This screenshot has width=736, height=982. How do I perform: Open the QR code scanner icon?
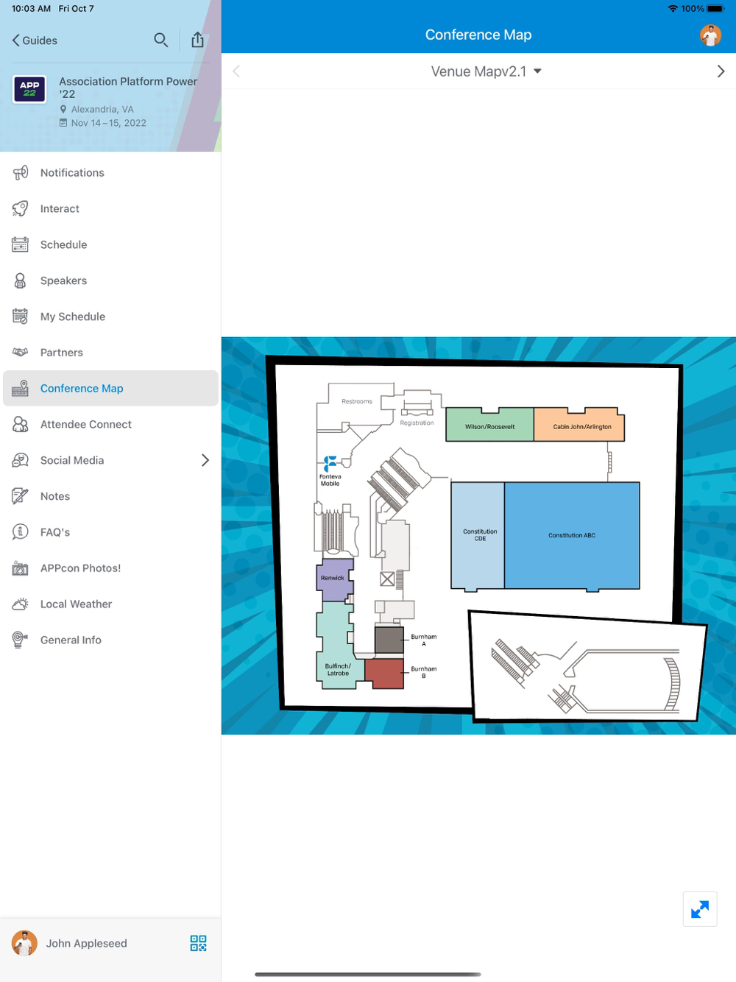pos(198,943)
